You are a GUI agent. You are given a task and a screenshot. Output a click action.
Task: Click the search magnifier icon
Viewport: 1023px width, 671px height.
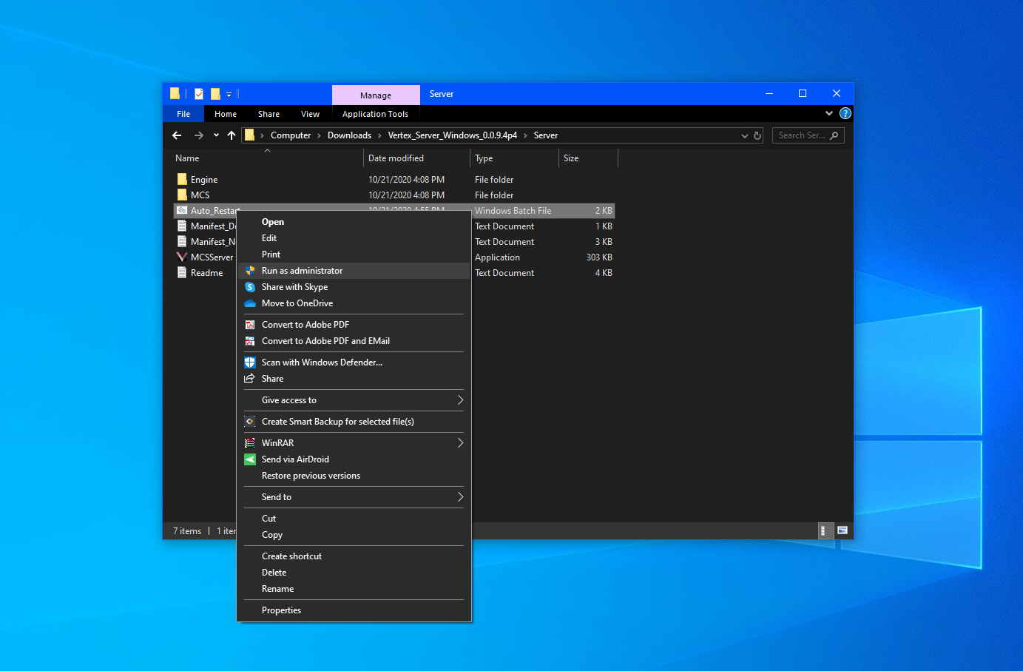click(834, 136)
